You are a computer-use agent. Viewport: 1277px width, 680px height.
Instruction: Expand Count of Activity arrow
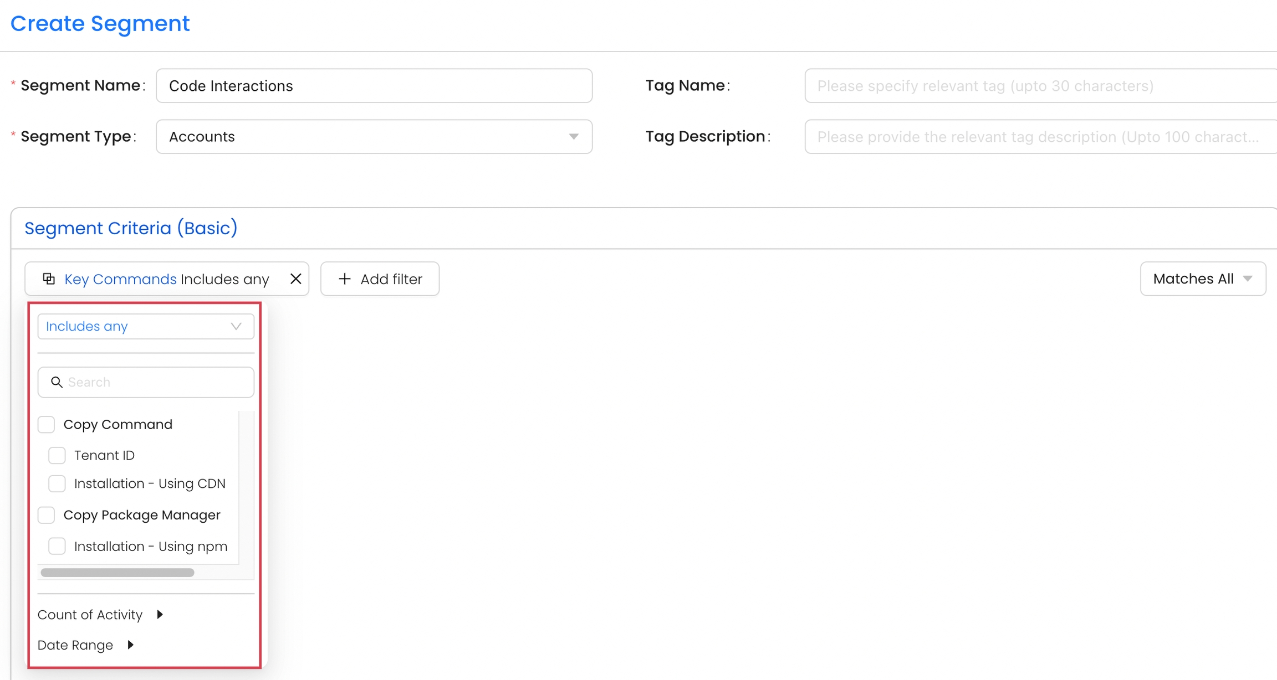(x=160, y=614)
